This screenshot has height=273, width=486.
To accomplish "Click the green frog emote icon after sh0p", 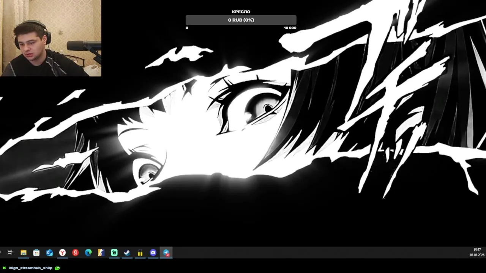I will 57,268.
